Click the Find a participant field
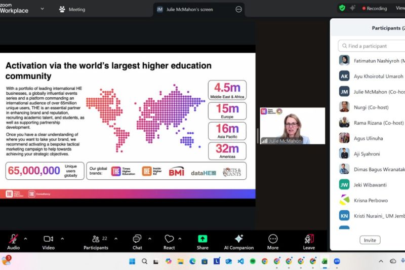This screenshot has width=405, height=270. [x=372, y=46]
